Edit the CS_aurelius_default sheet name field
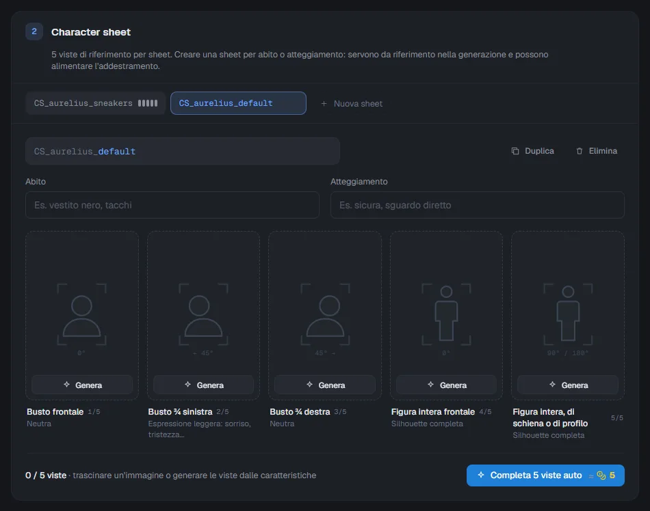Viewport: 650px width, 511px height. [183, 151]
